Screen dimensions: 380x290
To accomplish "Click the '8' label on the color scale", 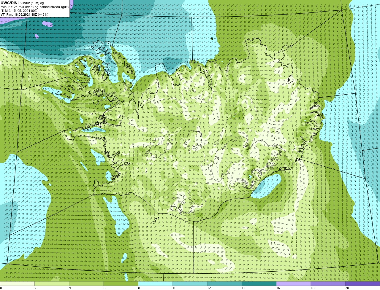I will [139, 288].
